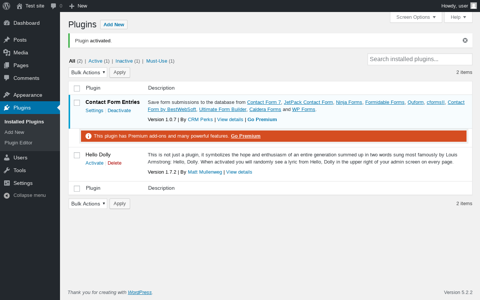This screenshot has width=480, height=300.
Task: Click the Tools wrench icon
Action: [x=7, y=170]
